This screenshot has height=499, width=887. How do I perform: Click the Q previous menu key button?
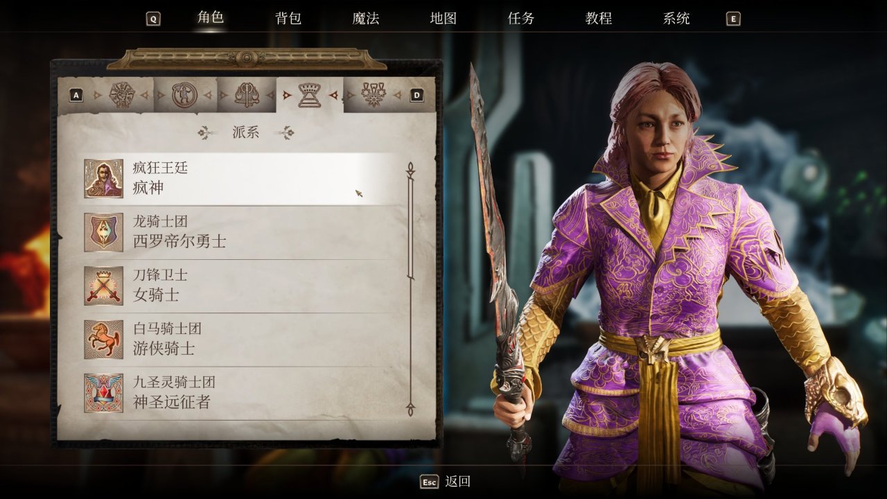click(x=153, y=19)
